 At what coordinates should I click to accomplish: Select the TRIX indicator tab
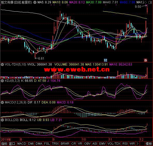[55, 144]
